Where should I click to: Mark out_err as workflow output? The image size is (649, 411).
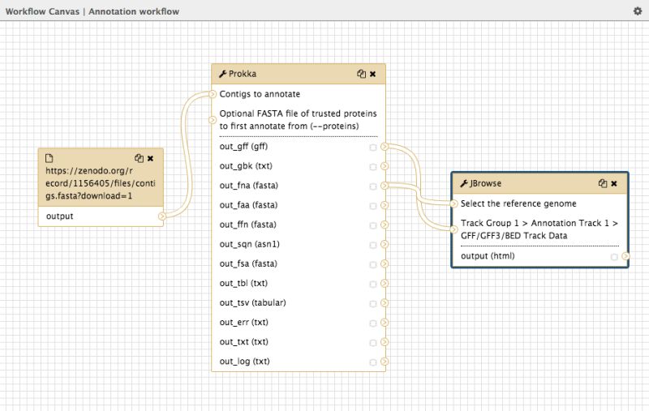coord(373,323)
